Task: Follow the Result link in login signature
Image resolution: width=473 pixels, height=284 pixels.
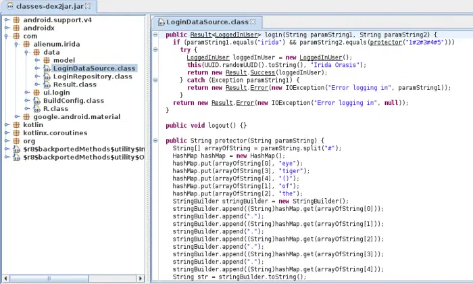Action: click(201, 34)
